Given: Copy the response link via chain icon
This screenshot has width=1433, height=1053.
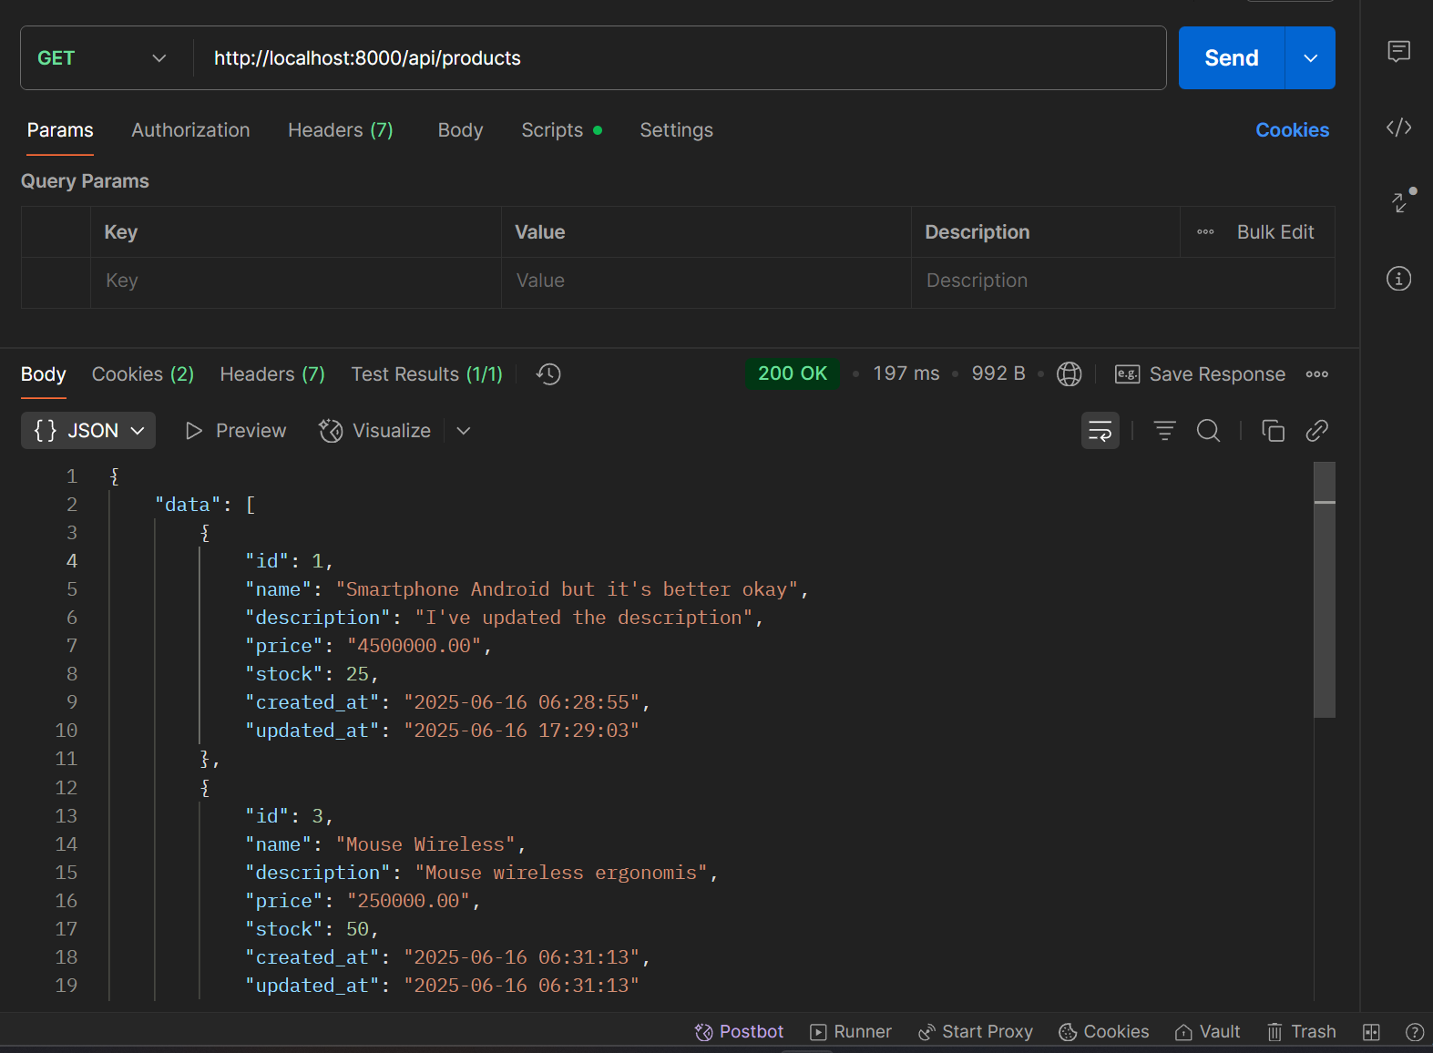Looking at the screenshot, I should pyautogui.click(x=1316, y=431).
